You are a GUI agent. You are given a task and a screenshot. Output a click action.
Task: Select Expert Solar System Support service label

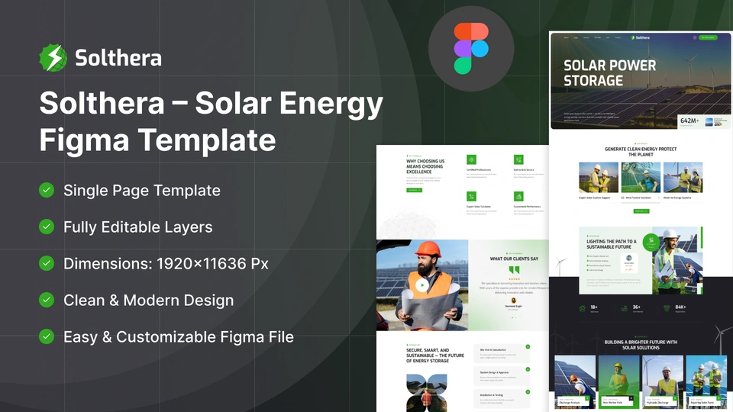pos(595,198)
